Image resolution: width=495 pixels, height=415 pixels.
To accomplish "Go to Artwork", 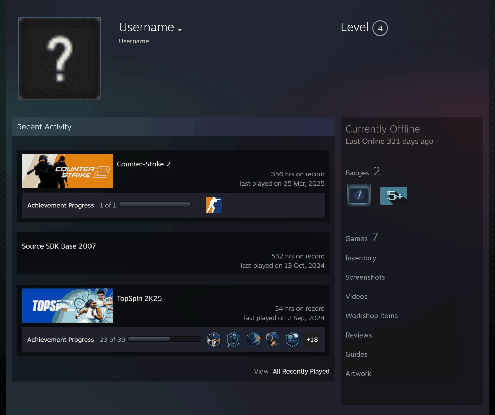I will pos(358,374).
